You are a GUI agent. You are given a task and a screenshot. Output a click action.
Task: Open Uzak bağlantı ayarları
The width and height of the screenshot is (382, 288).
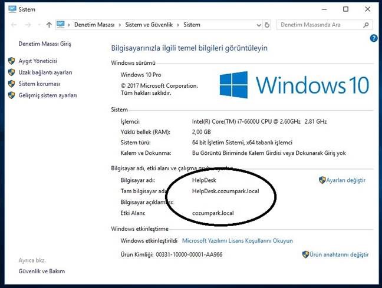tap(45, 72)
